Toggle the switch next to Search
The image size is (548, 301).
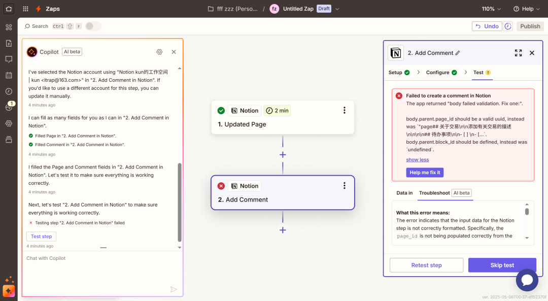point(93,26)
